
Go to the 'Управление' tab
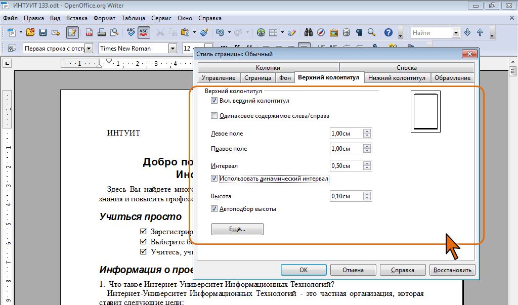(x=219, y=78)
